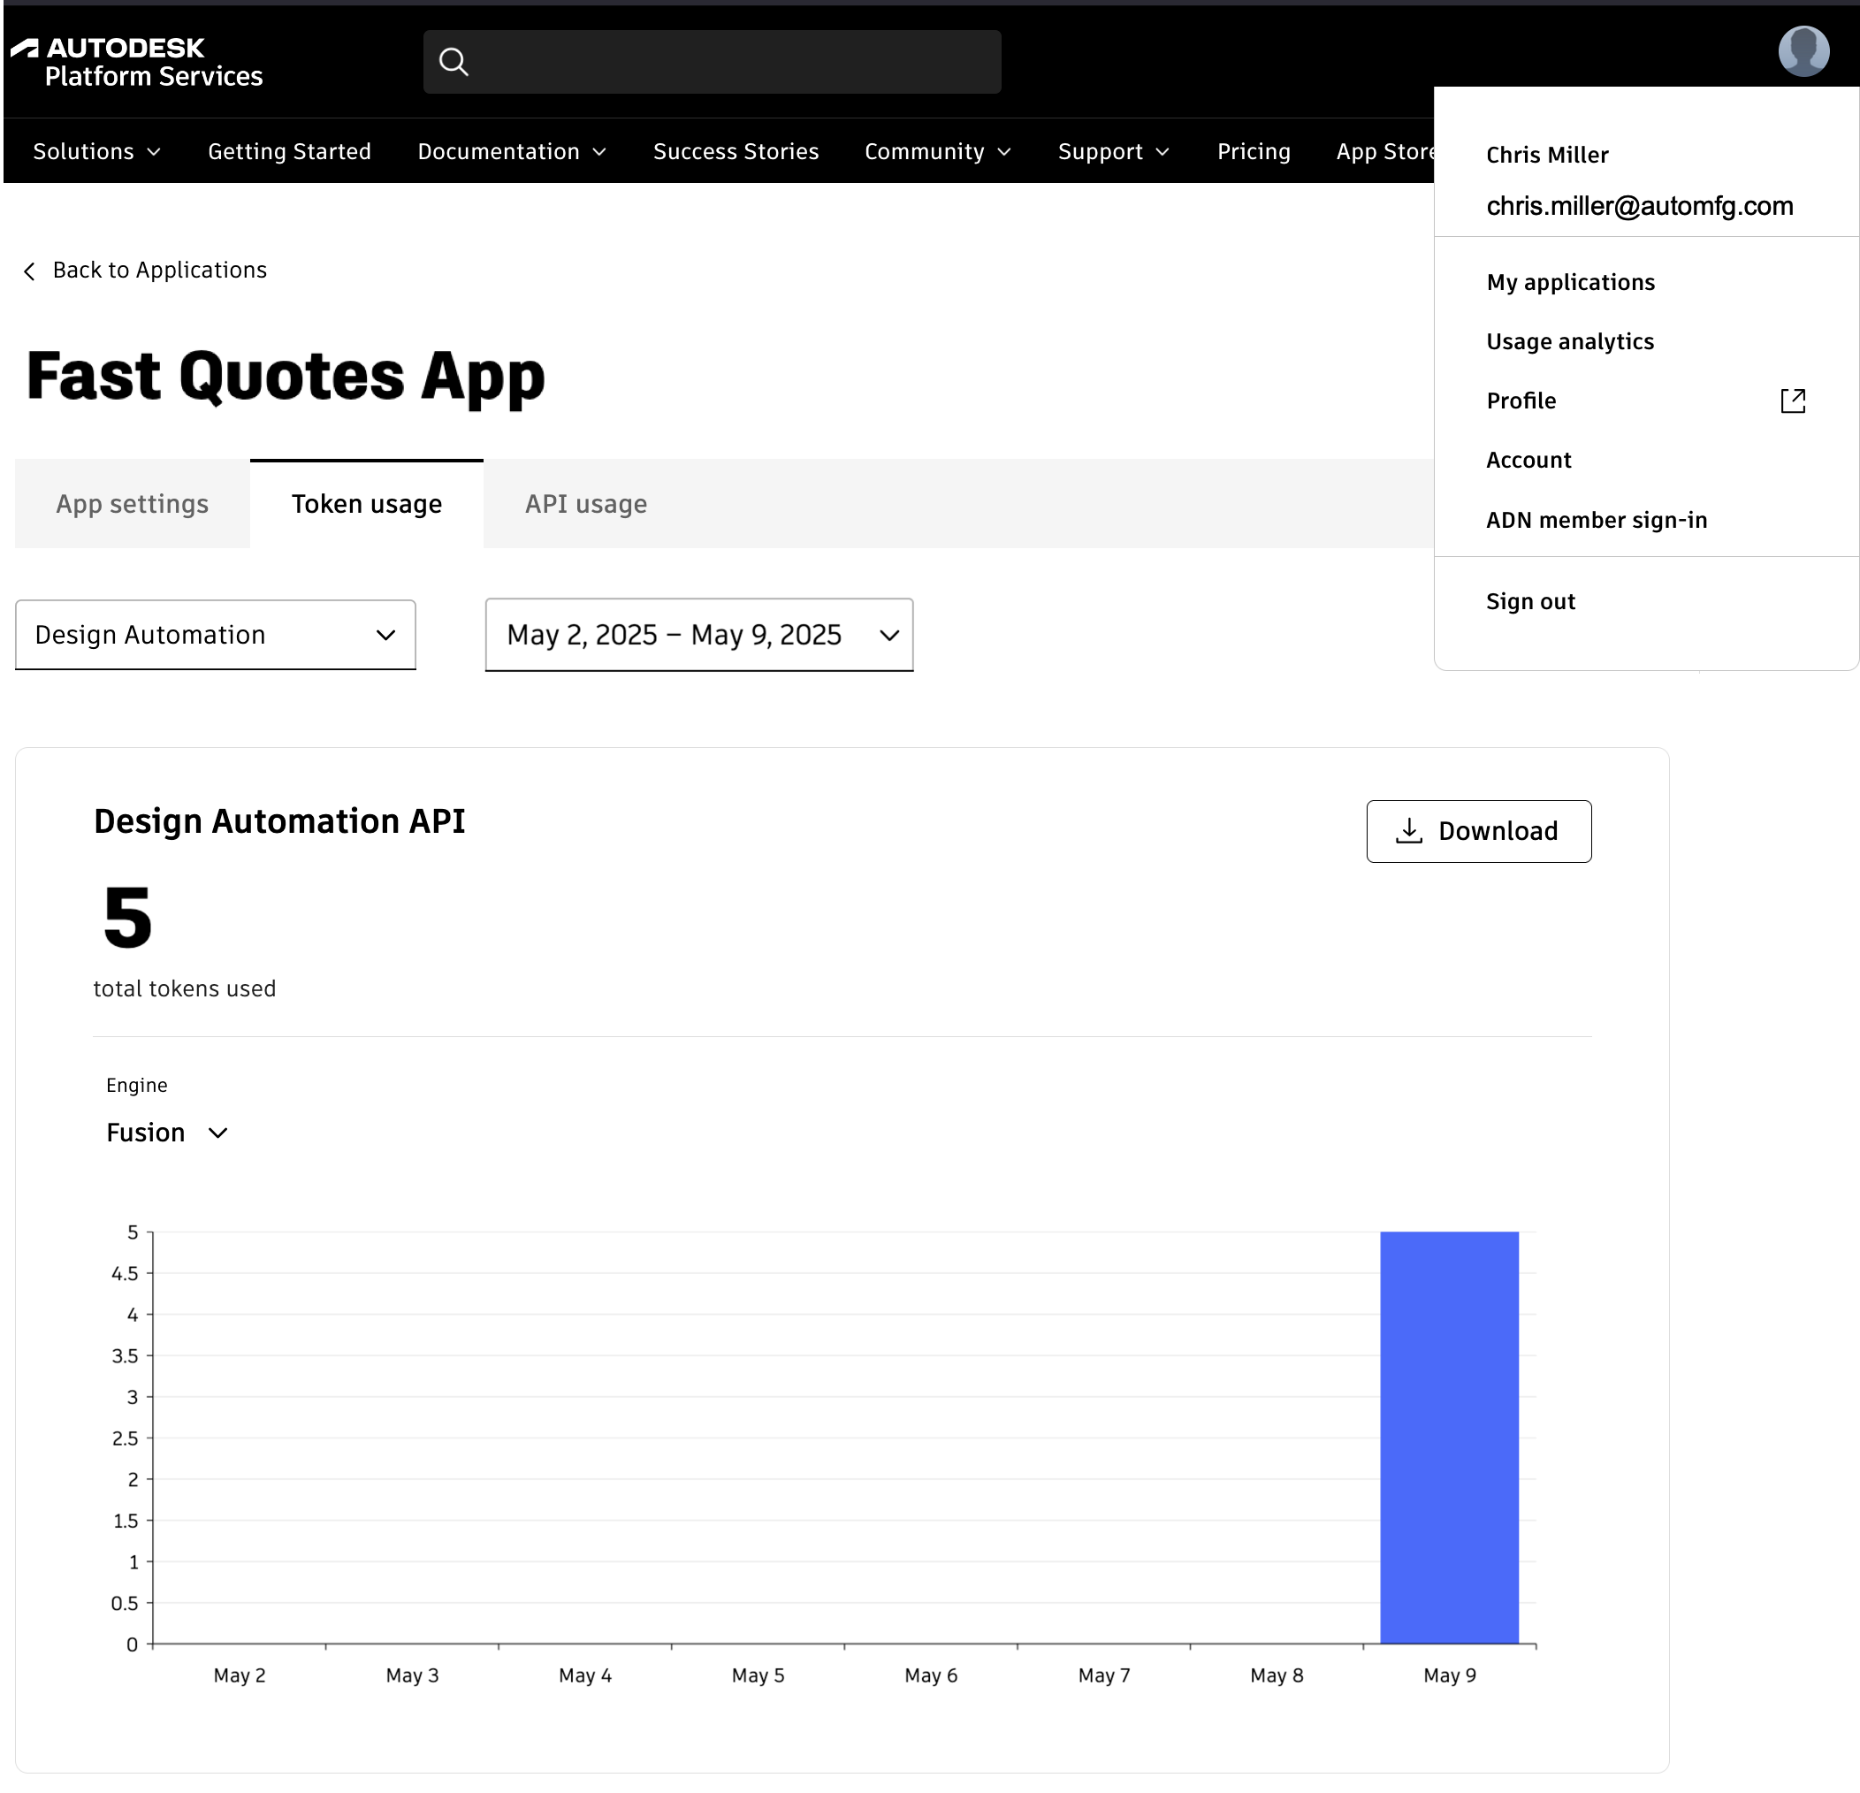Click the Download button

pyautogui.click(x=1478, y=830)
